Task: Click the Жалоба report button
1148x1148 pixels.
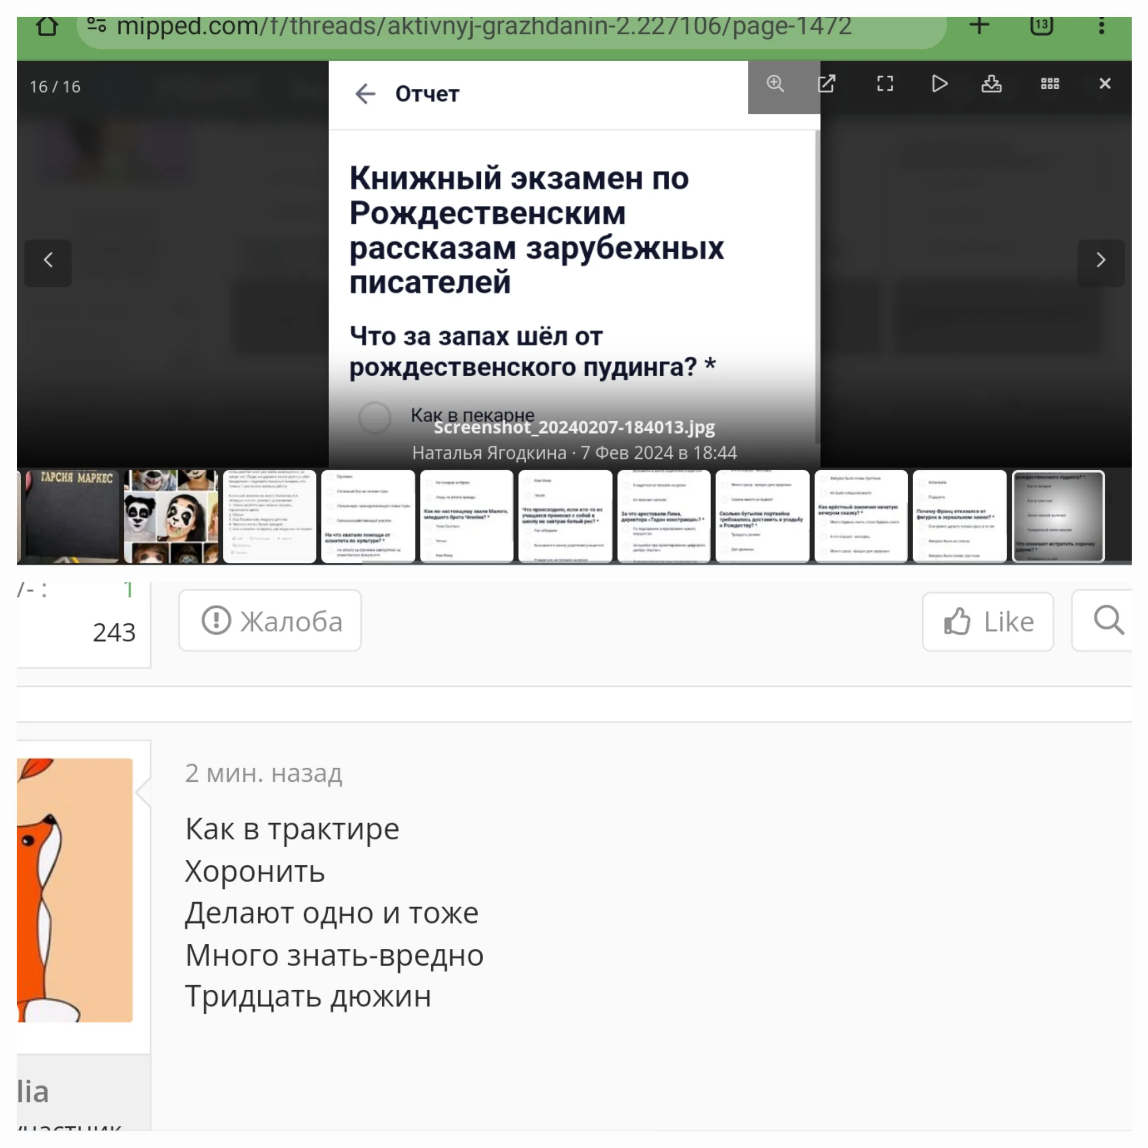Action: tap(270, 620)
